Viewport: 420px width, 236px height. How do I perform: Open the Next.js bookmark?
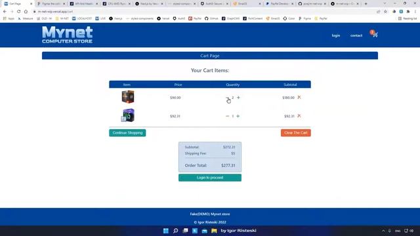point(115,18)
